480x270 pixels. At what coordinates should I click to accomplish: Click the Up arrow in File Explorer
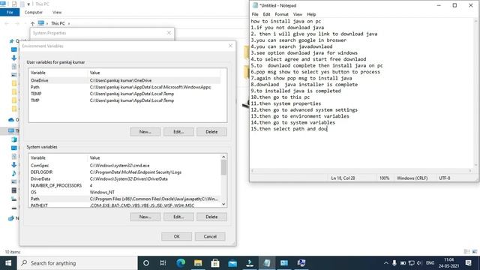[32, 23]
